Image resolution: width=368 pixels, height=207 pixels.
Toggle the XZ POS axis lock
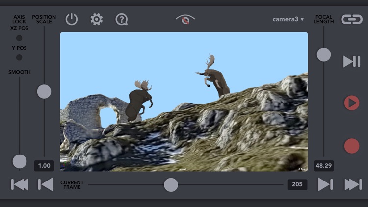(19, 38)
